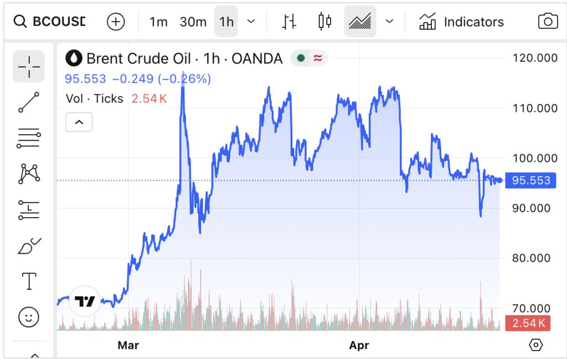Collapse the indicator legend with the chevron
The image size is (567, 359).
pyautogui.click(x=79, y=122)
